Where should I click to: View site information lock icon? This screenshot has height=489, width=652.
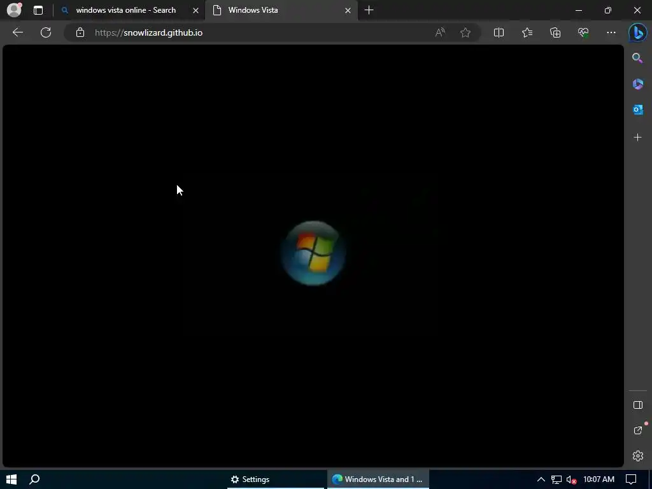pyautogui.click(x=80, y=32)
